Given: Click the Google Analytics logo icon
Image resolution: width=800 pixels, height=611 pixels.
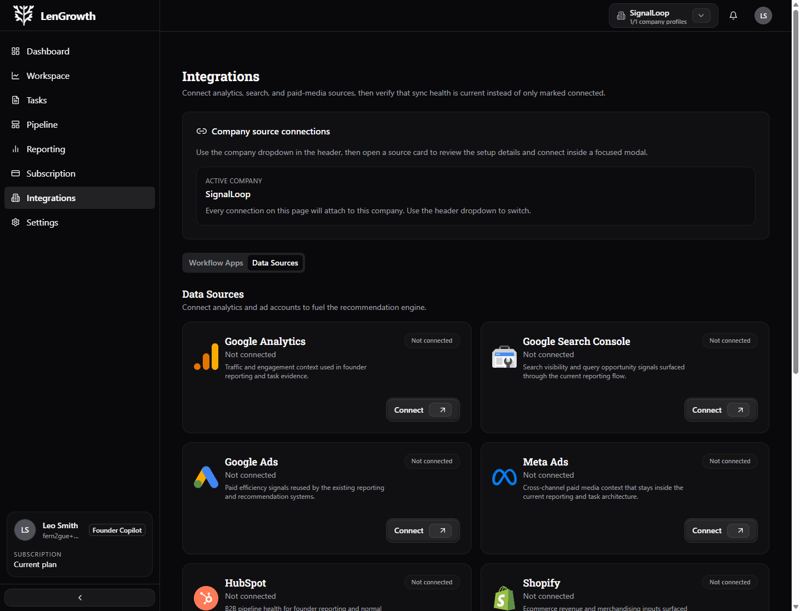Looking at the screenshot, I should coord(206,357).
